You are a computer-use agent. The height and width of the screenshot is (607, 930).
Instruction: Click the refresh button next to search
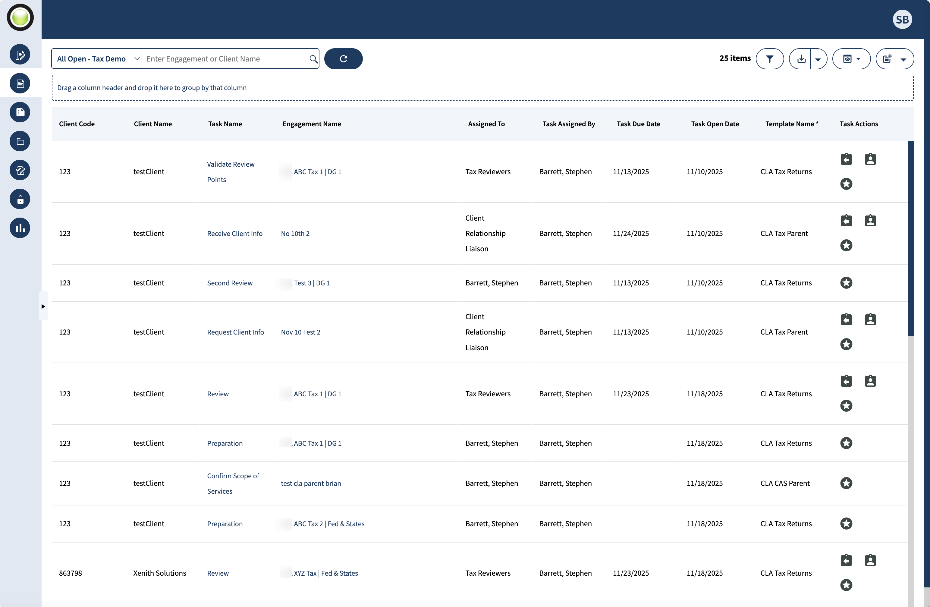click(x=343, y=59)
